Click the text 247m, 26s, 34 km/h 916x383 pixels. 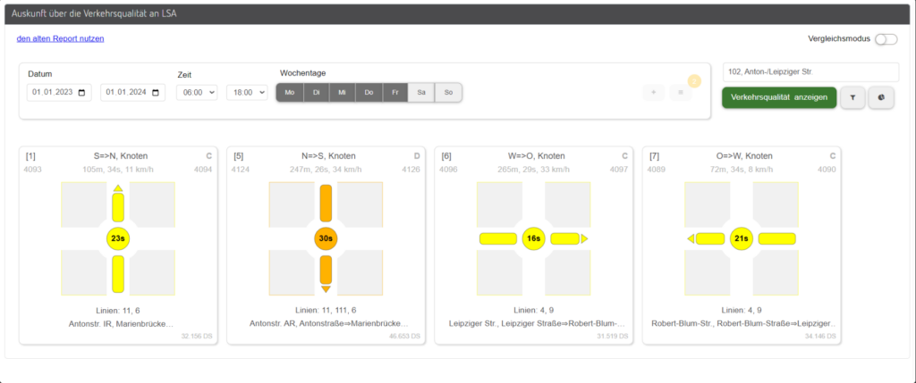(x=326, y=170)
